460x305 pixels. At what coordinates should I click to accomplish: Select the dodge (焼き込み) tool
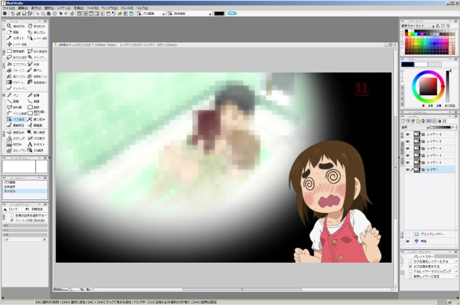tap(16, 132)
